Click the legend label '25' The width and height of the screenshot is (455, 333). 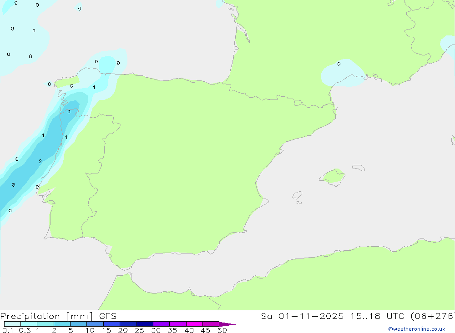click(x=140, y=330)
